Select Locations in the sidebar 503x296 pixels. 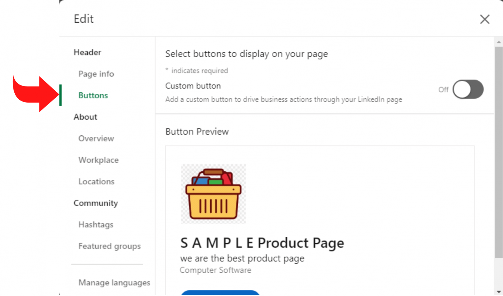(96, 181)
